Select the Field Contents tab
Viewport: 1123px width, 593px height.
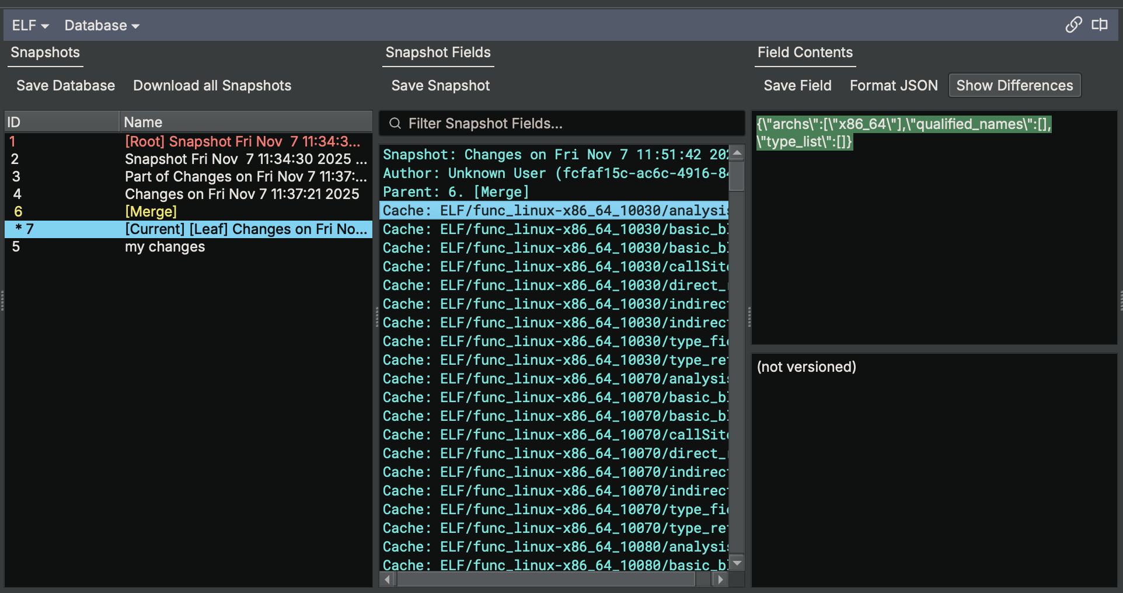(x=805, y=53)
